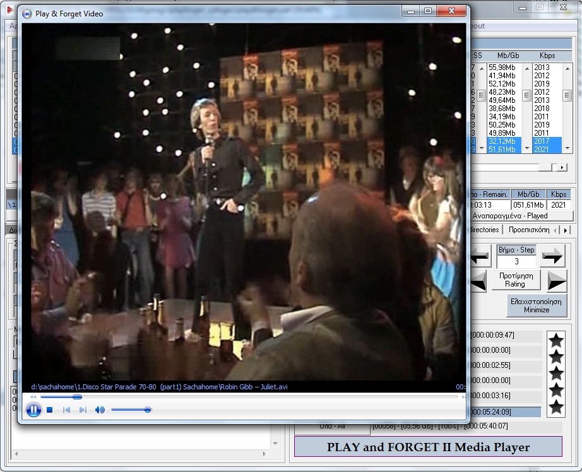The height and width of the screenshot is (472, 582).
Task: Skip to the next track
Action: pos(83,410)
